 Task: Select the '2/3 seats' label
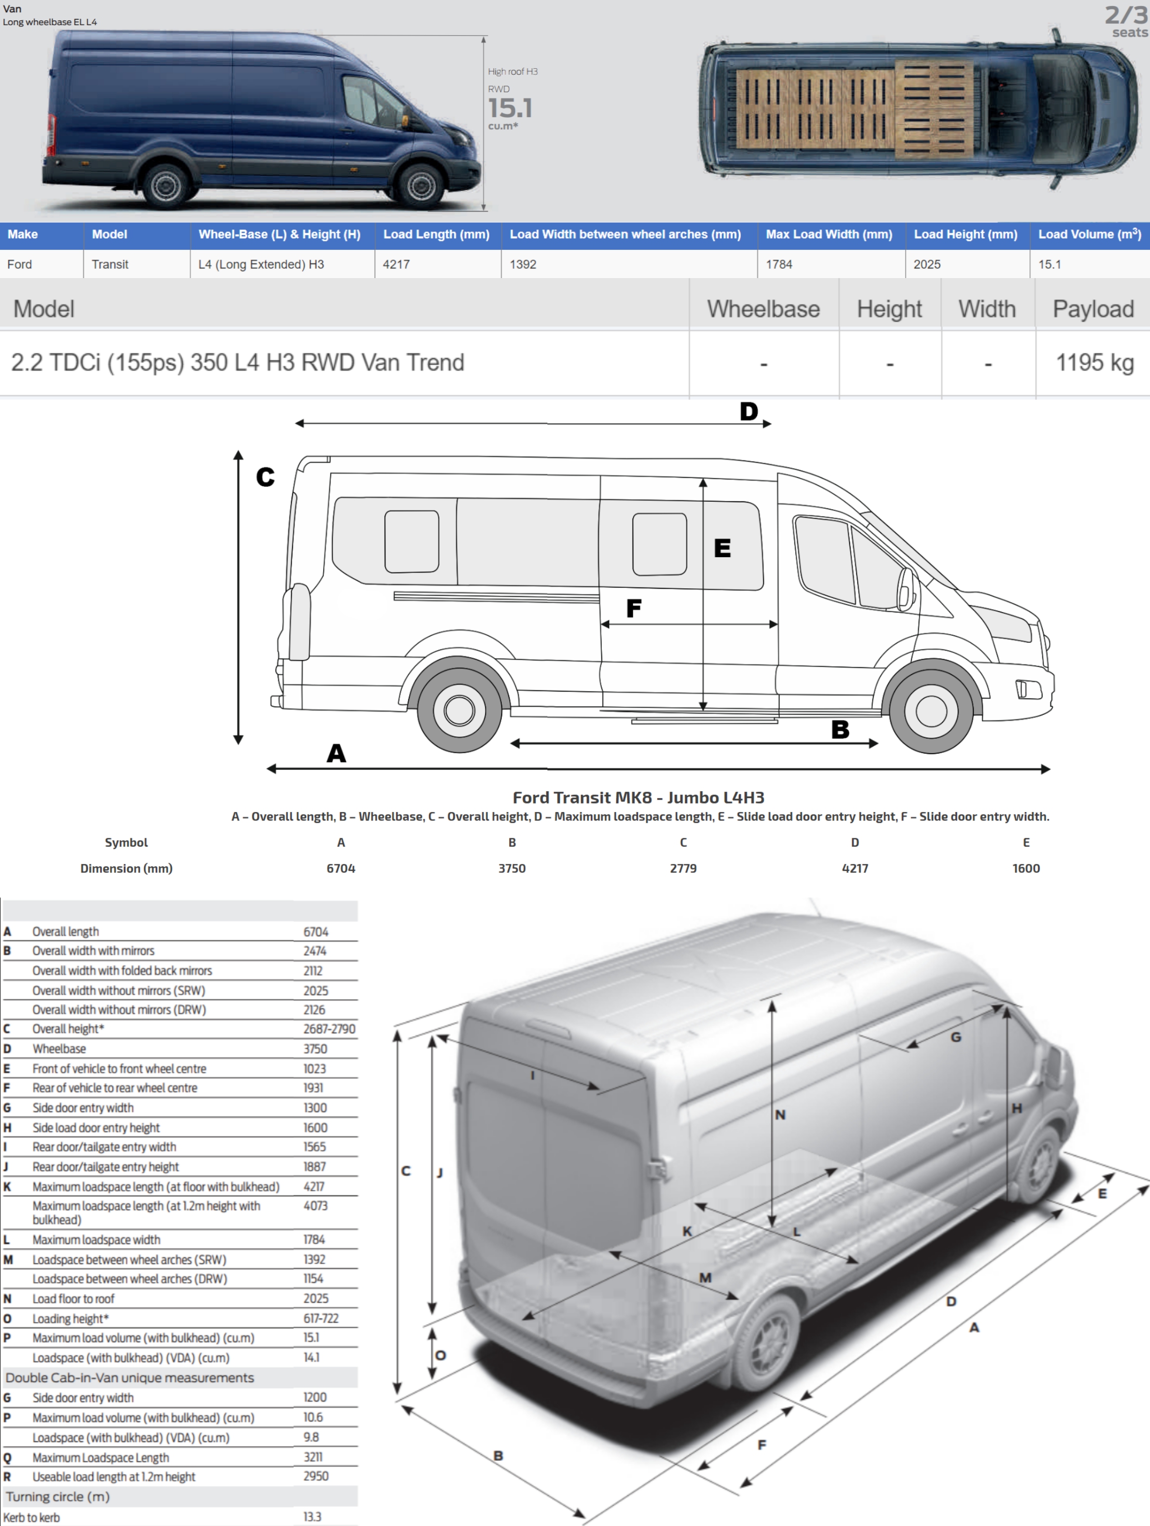(x=1126, y=21)
